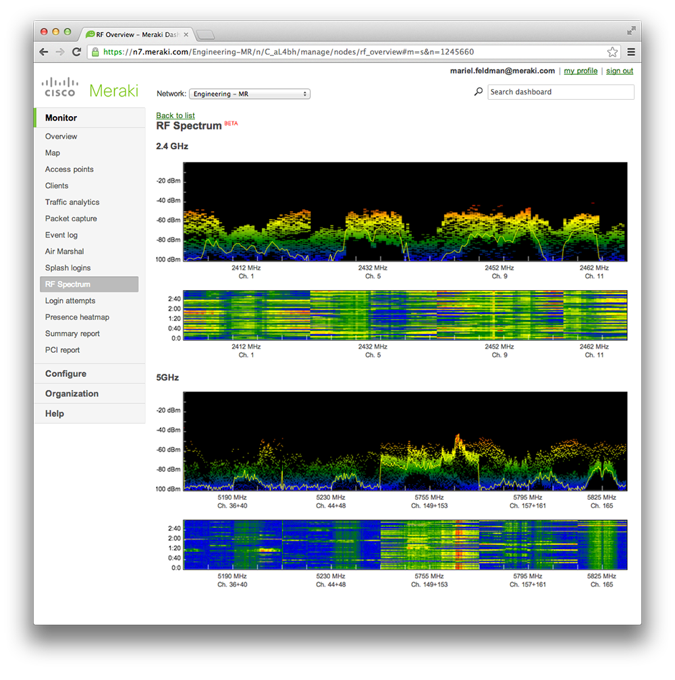Open the Clients page
The height and width of the screenshot is (680, 675).
click(57, 186)
